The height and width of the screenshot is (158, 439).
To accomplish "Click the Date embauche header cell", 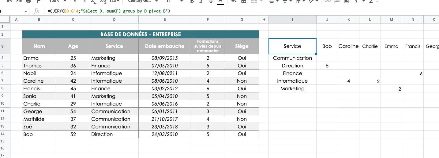I will pos(165,46).
